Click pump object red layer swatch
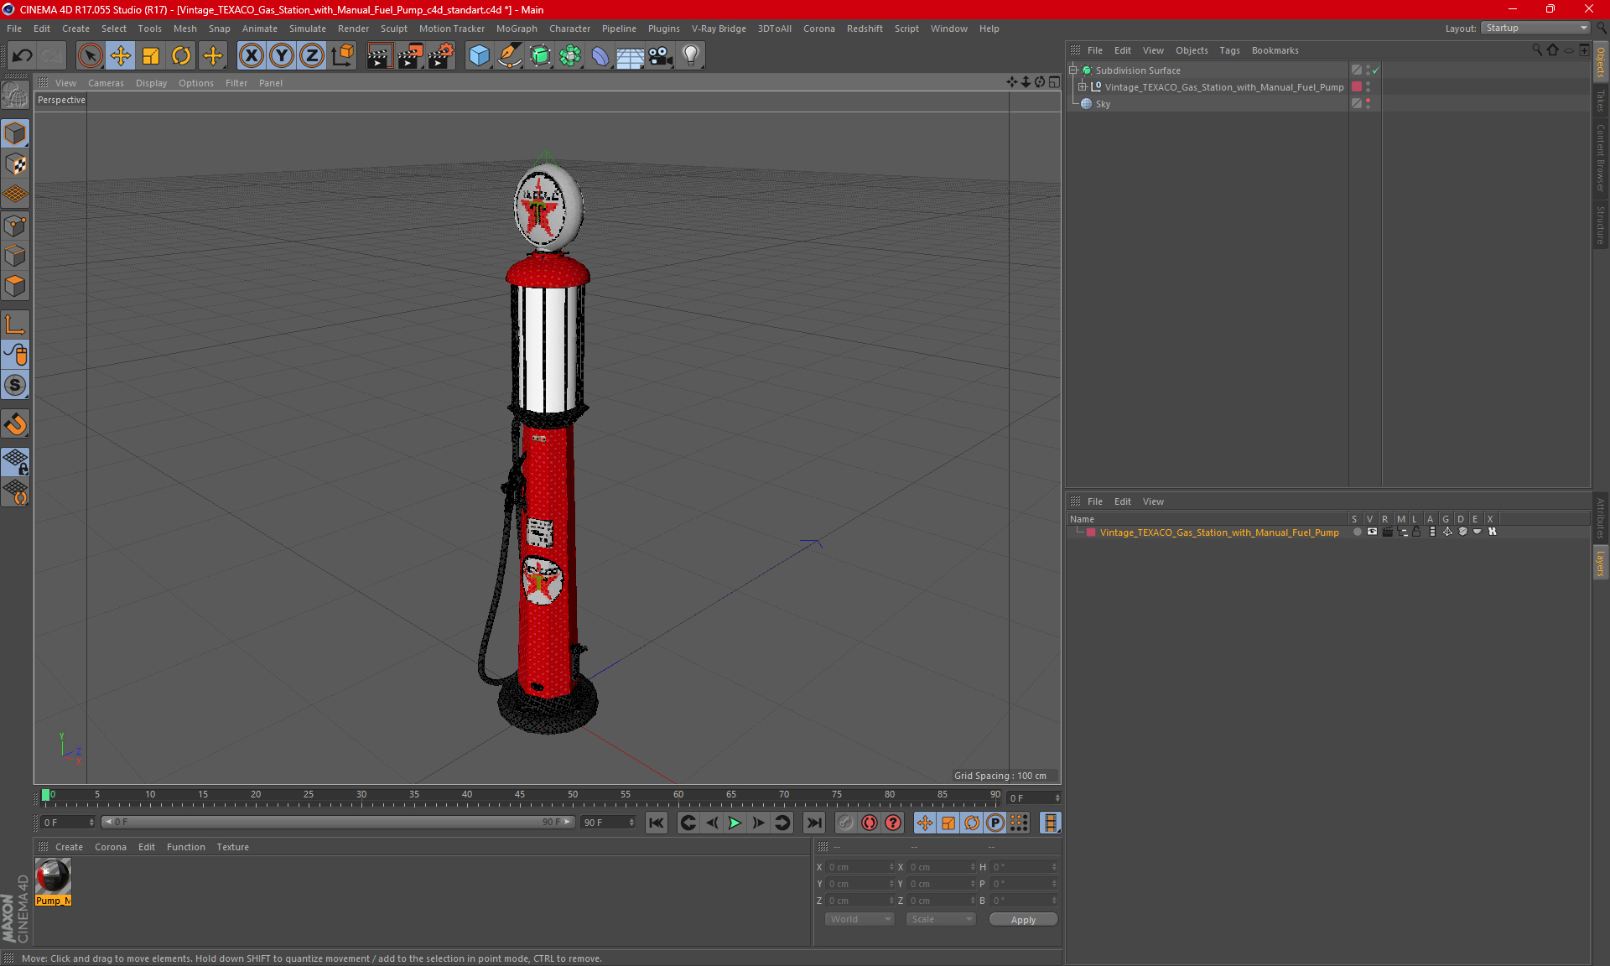Viewport: 1610px width, 966px height. coord(1357,87)
